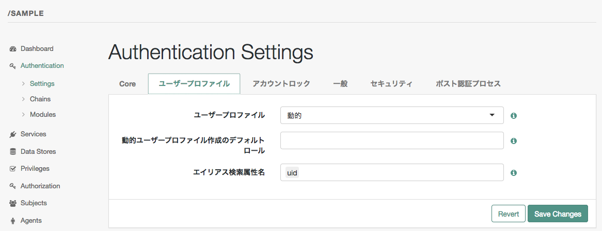The height and width of the screenshot is (231, 602).
Task: Switch to the Core tab
Action: (x=128, y=84)
